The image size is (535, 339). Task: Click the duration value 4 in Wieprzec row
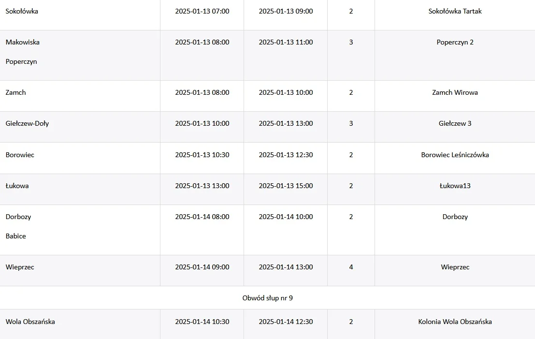[351, 267]
